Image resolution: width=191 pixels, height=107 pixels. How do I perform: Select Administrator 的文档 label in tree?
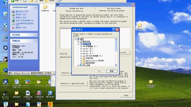pyautogui.click(x=95, y=61)
